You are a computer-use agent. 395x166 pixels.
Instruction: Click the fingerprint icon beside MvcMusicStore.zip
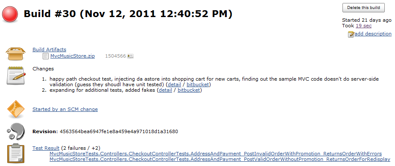coord(130,56)
